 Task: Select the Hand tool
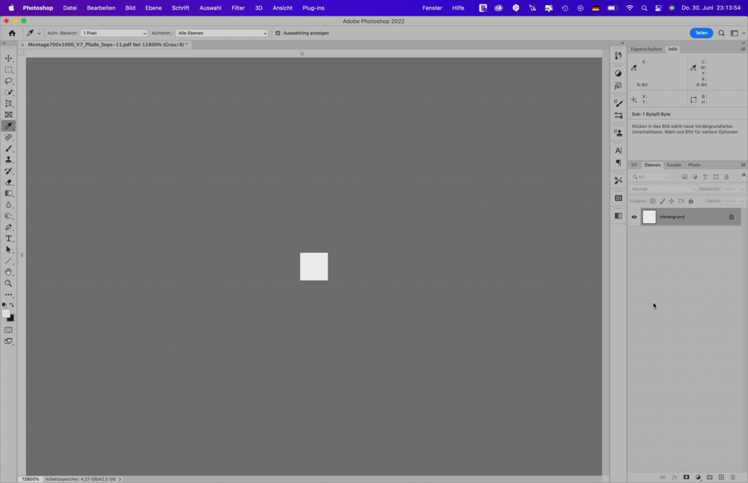pos(8,272)
